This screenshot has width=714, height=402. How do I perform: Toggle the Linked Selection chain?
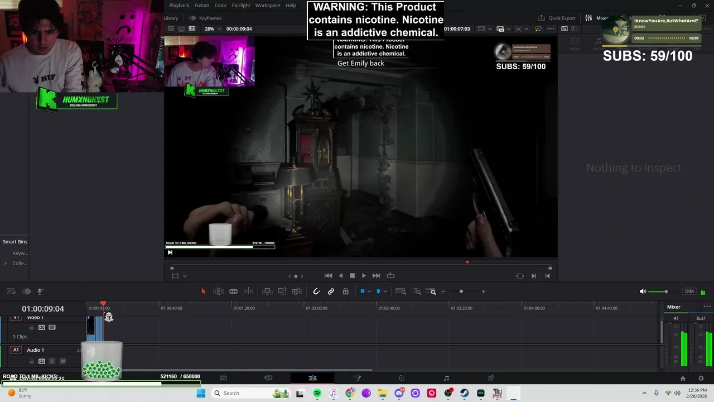tap(331, 291)
